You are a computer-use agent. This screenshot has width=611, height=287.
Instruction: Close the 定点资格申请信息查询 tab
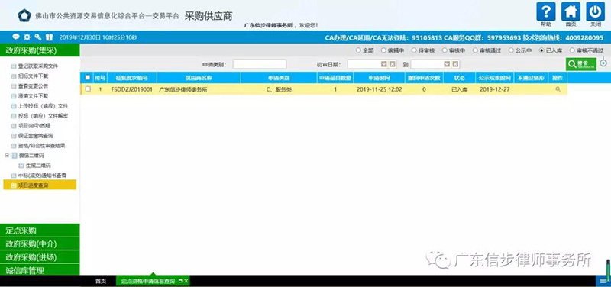point(186,281)
